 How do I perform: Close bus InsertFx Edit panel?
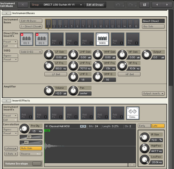[x=16, y=46]
